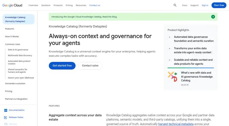Click the Introducing Knowledge Catalog banner text
The height and width of the screenshot is (126, 229).
84,17
